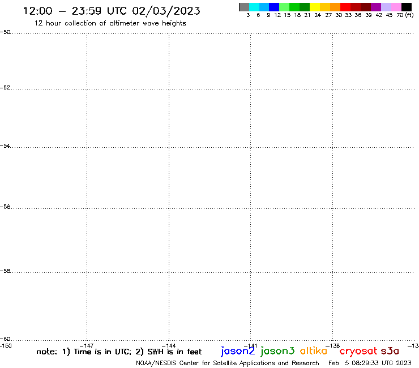Click the longitude label -150

[6, 346]
